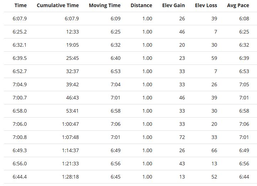Click the 1:28:18 cumulative time cell
Image resolution: width=257 pixels, height=186 pixels.
pos(70,177)
